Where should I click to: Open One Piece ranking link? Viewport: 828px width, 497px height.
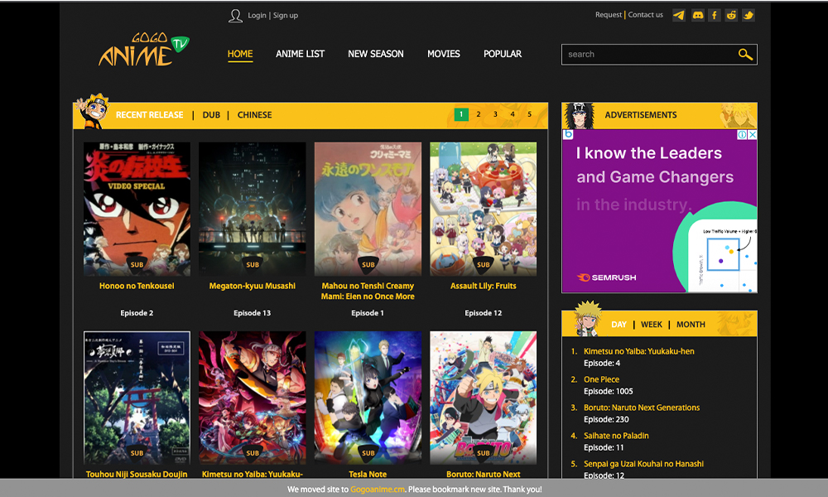[601, 379]
